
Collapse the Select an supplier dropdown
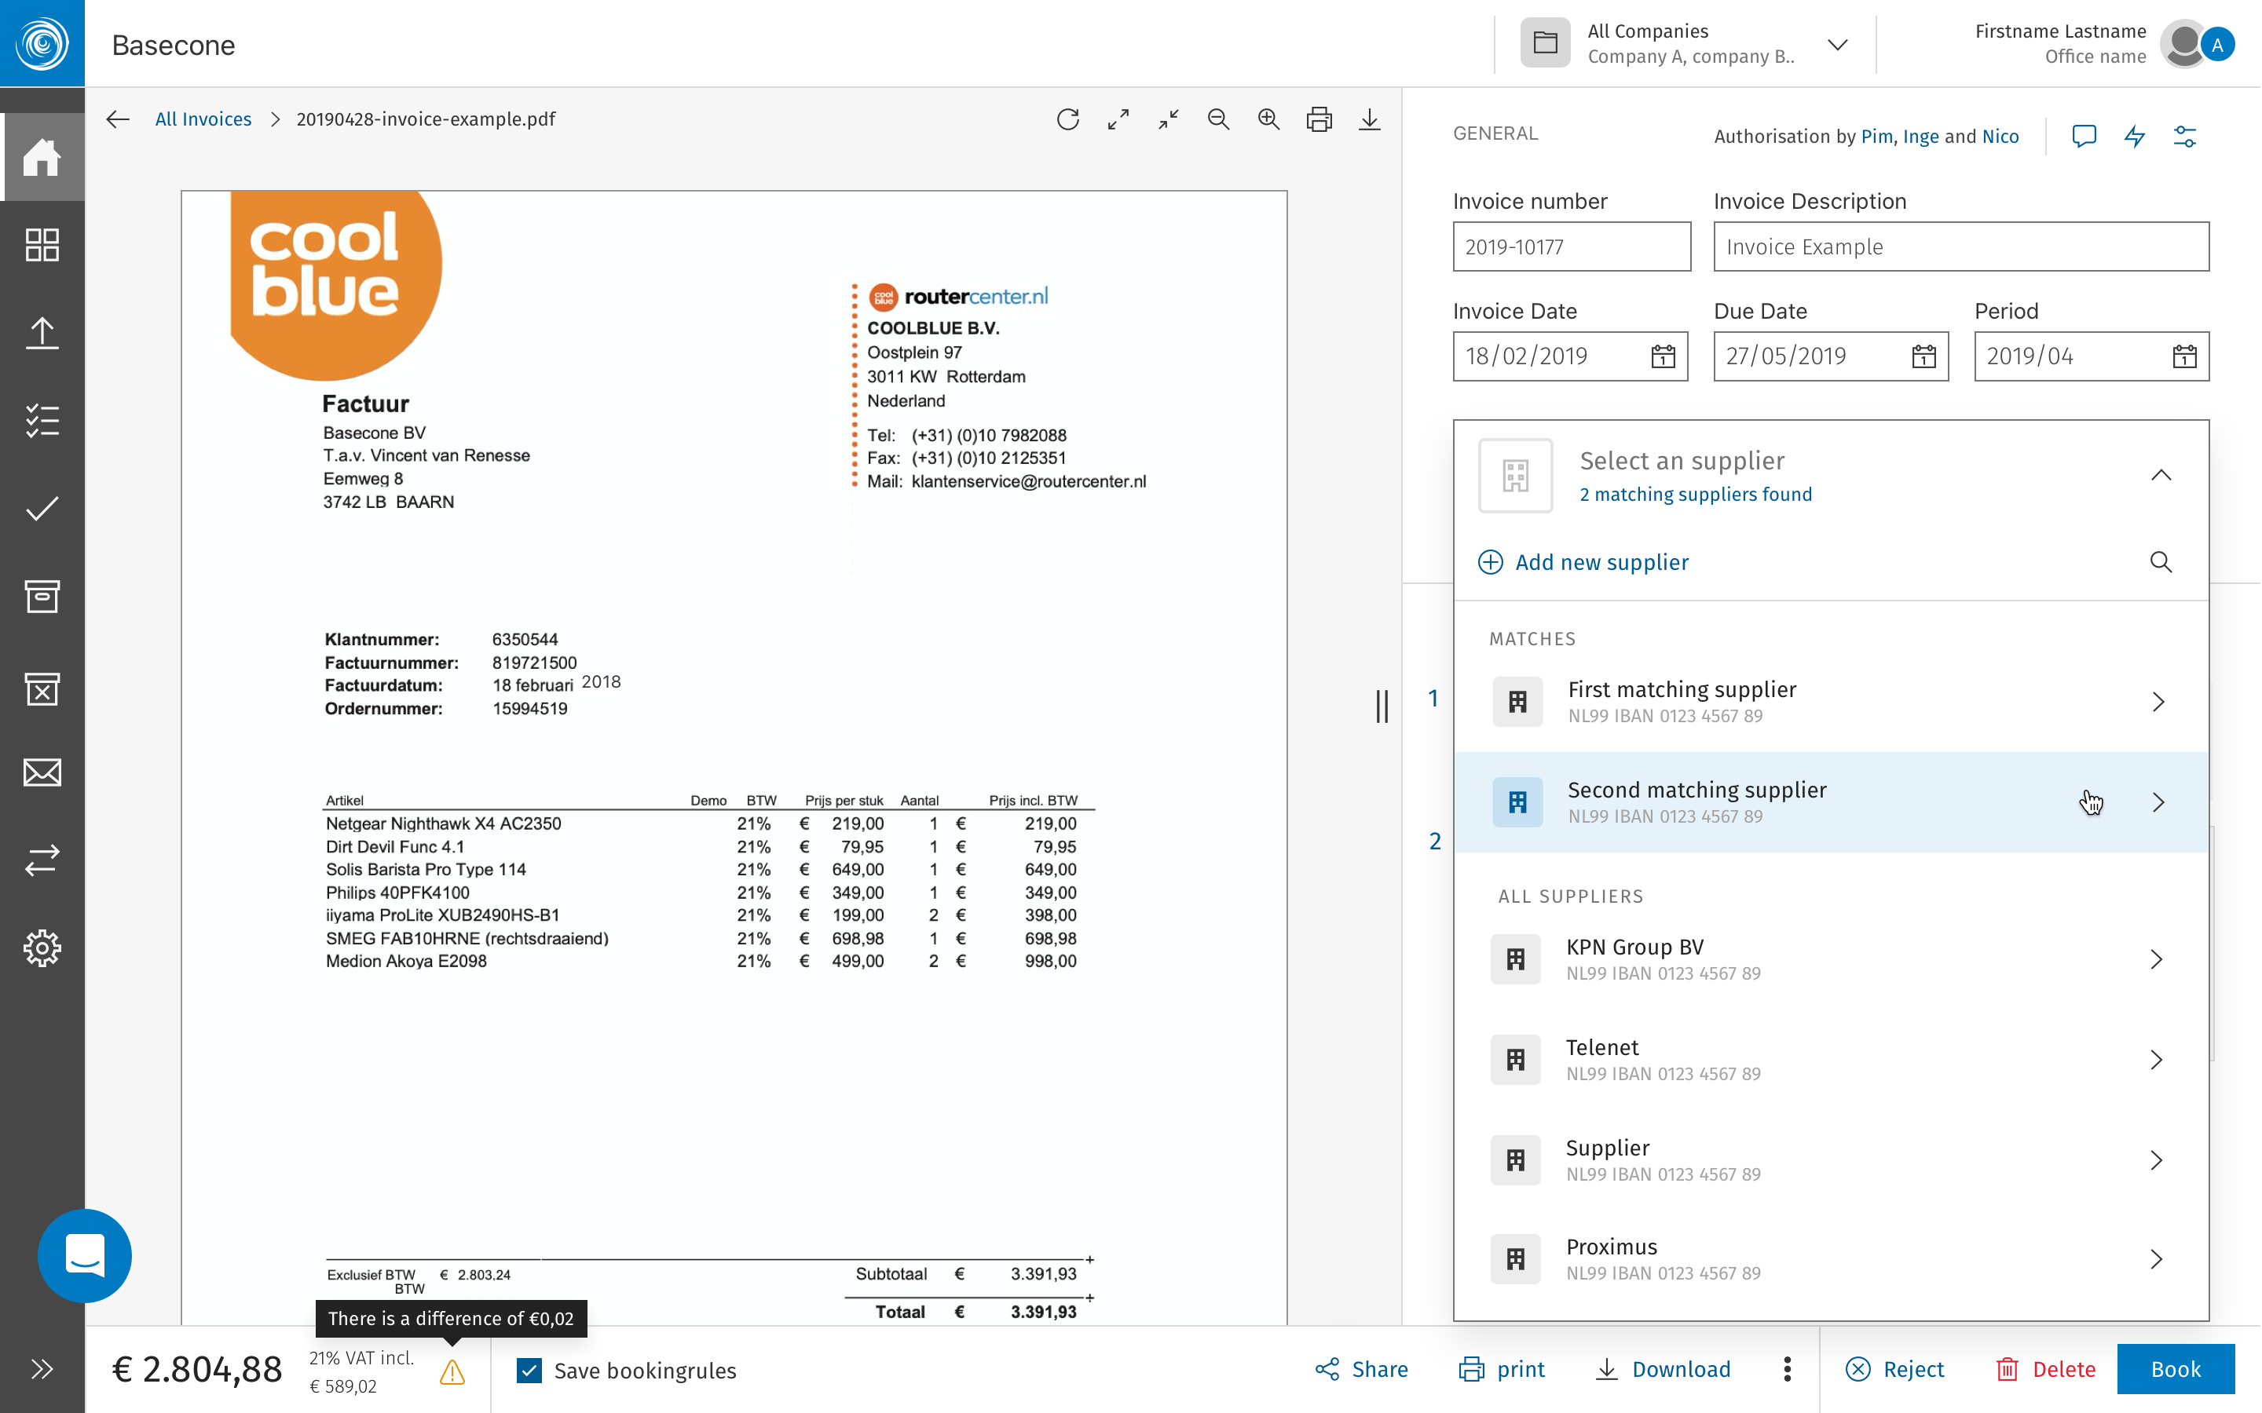2161,476
